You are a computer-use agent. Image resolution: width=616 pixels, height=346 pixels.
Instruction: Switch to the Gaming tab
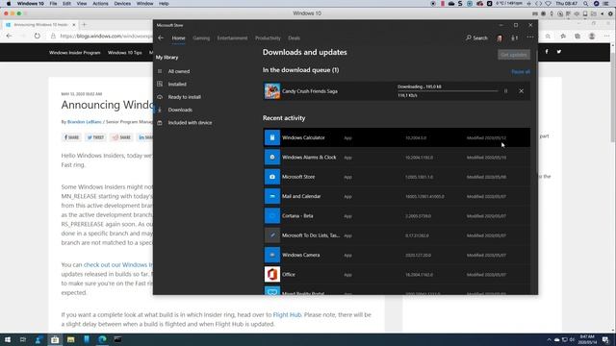click(x=201, y=38)
